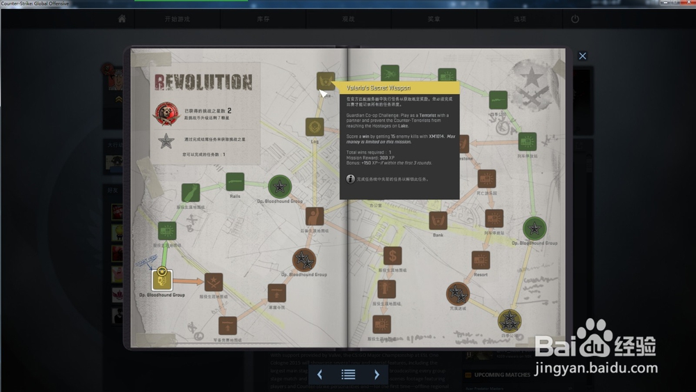
Task: Click the power quit icon
Action: coord(575,19)
